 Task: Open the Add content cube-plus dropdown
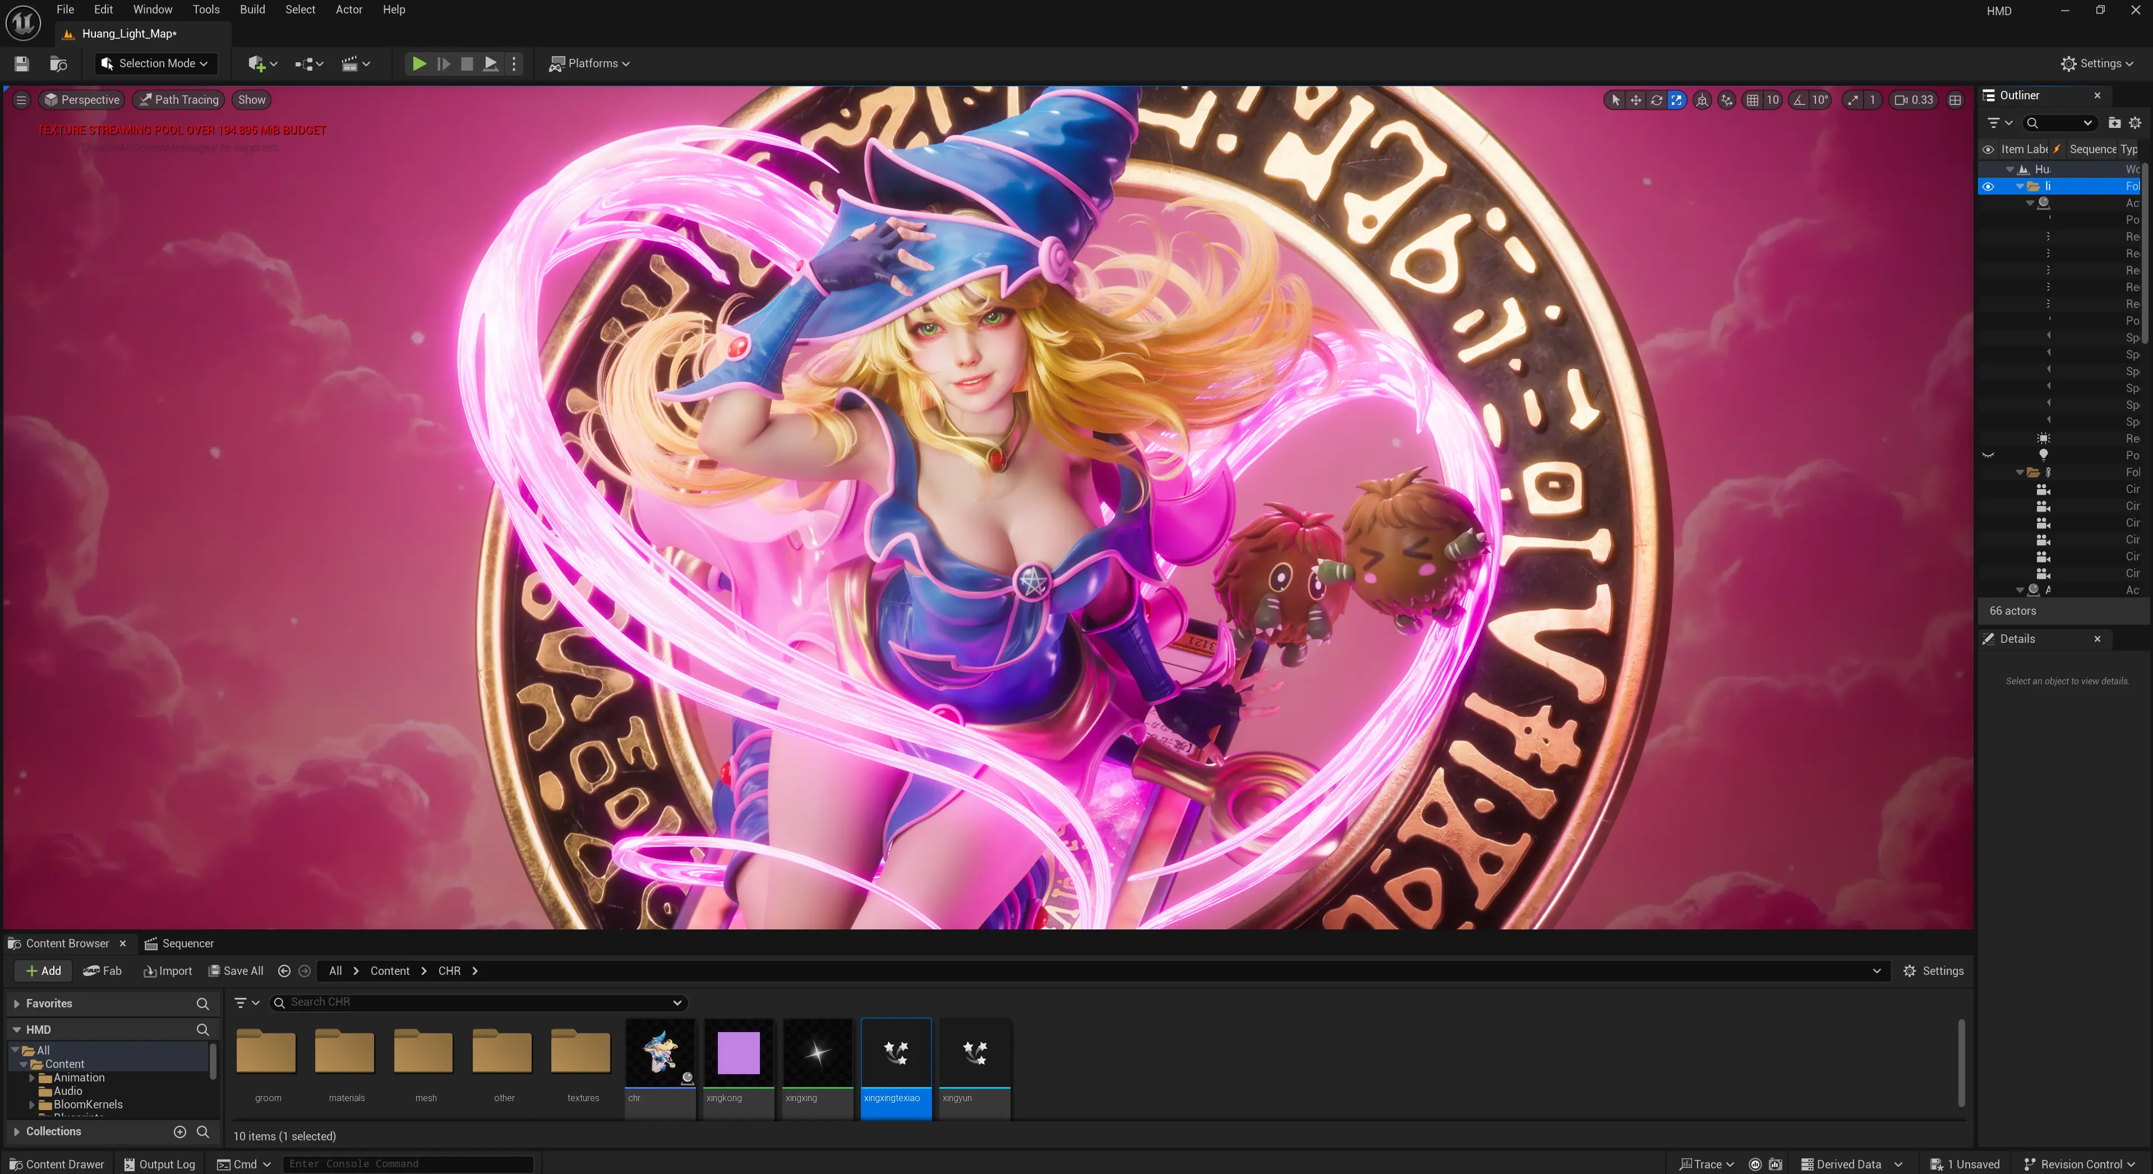[262, 63]
